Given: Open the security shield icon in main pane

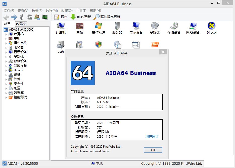Looking at the screenshot, I should (x=99, y=45).
